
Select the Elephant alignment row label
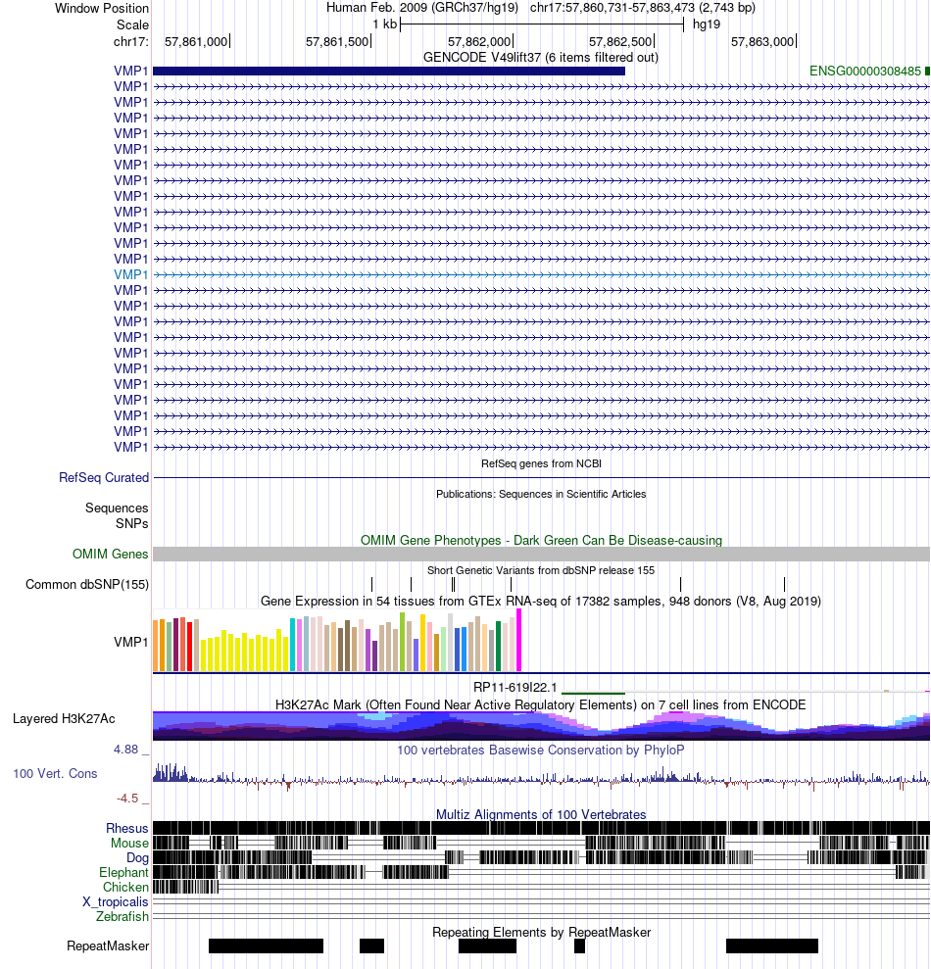(x=123, y=873)
